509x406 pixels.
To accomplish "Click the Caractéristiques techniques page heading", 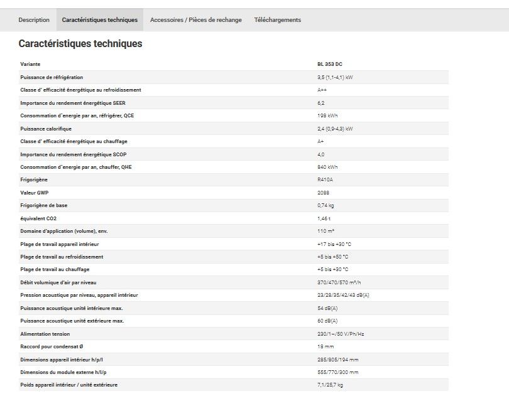I will (x=80, y=44).
